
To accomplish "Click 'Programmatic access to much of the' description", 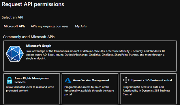I will pyautogui.click(x=89, y=91).
